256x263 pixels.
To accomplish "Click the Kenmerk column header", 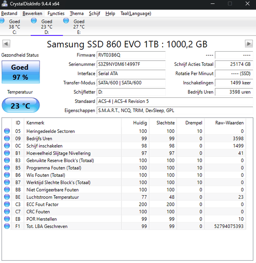I will click(x=73, y=123).
